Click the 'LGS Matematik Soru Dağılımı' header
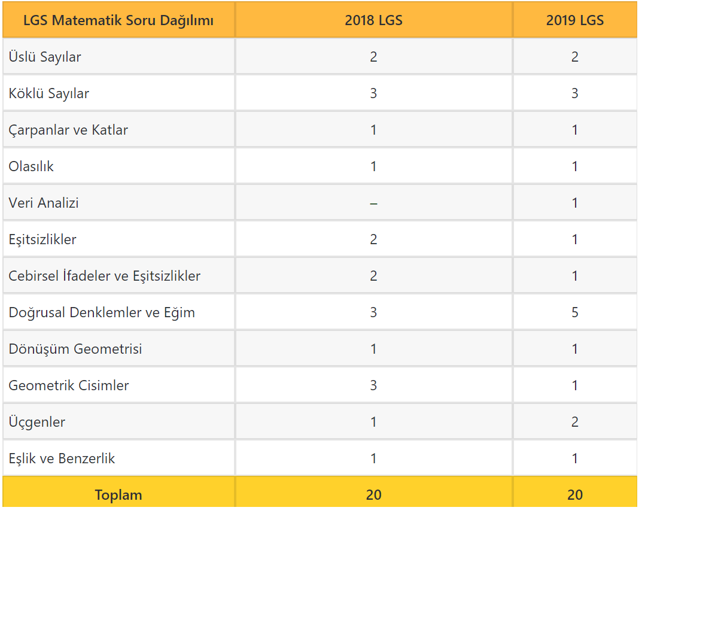718x638 pixels. pos(118,20)
